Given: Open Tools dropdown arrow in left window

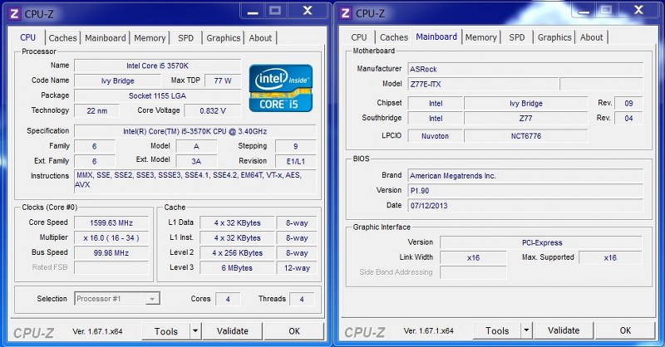Looking at the screenshot, I should 195,331.
